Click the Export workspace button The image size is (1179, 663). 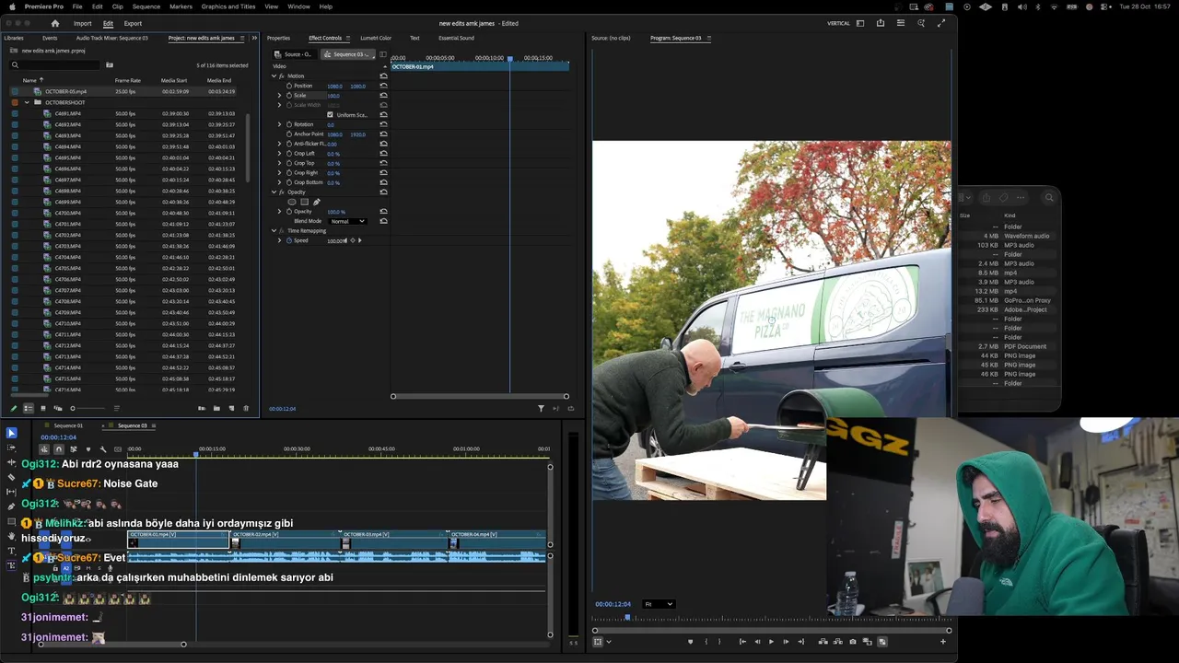133,23
